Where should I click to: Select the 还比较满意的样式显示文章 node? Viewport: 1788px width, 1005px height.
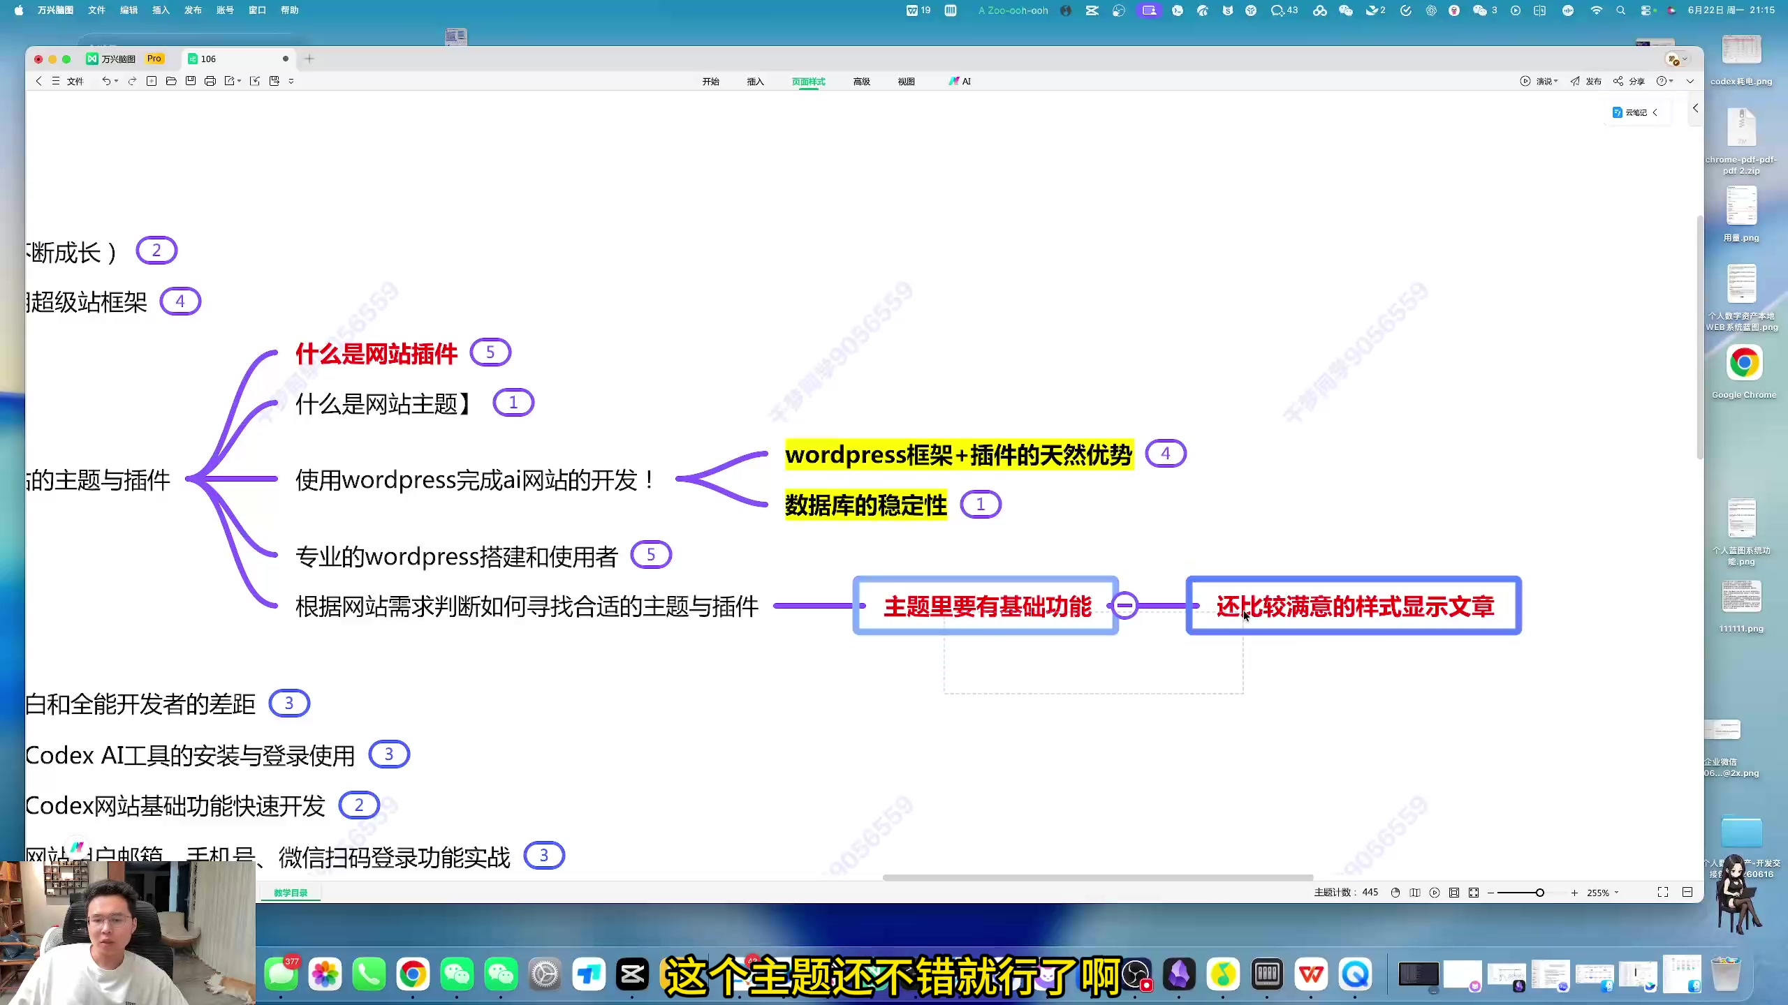coord(1354,606)
